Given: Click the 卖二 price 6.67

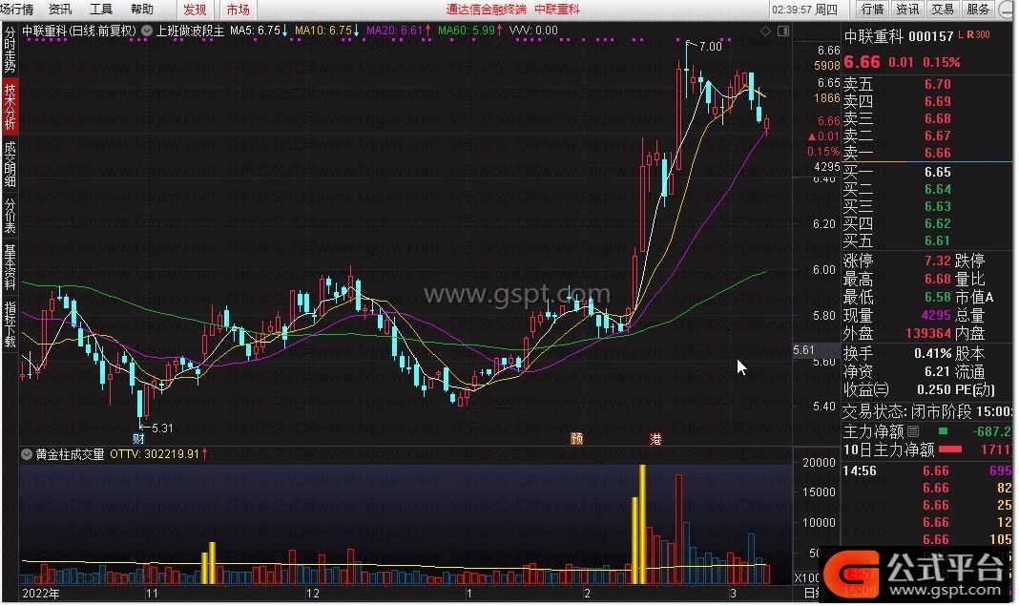Looking at the screenshot, I should [937, 136].
